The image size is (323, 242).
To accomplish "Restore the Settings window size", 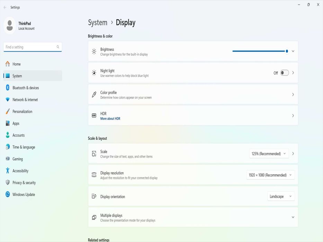I will point(308,4).
